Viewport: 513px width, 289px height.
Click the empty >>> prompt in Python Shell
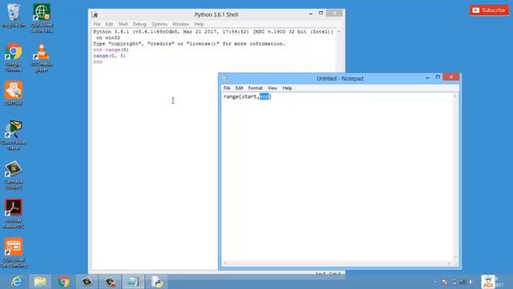click(x=98, y=62)
